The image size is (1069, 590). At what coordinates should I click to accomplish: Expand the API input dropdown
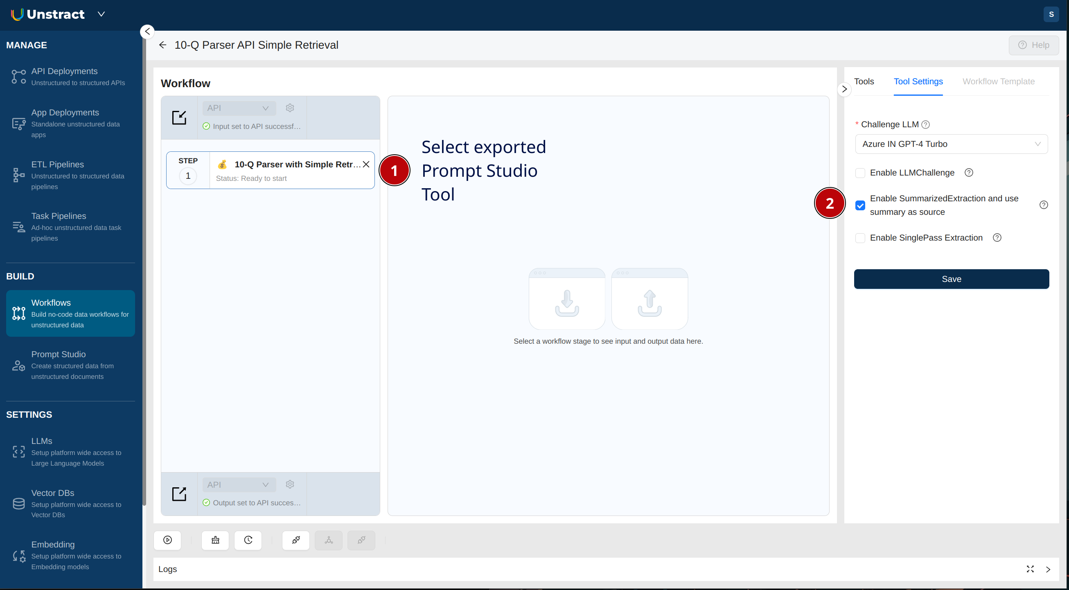click(264, 108)
